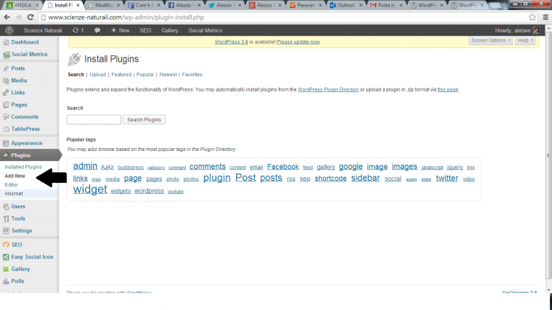The image size is (552, 310).
Task: Click the 'google' popular tag
Action: pos(351,167)
